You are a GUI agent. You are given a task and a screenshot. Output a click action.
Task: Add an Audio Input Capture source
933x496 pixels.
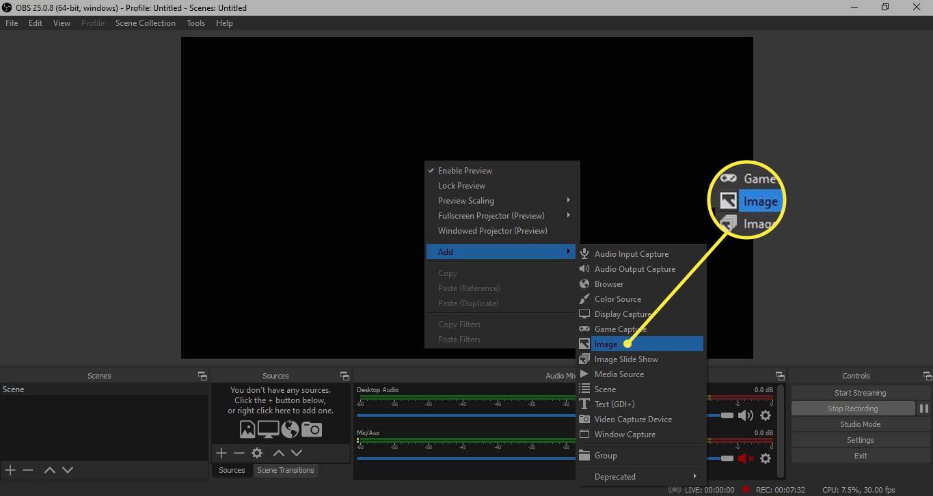[x=640, y=254]
